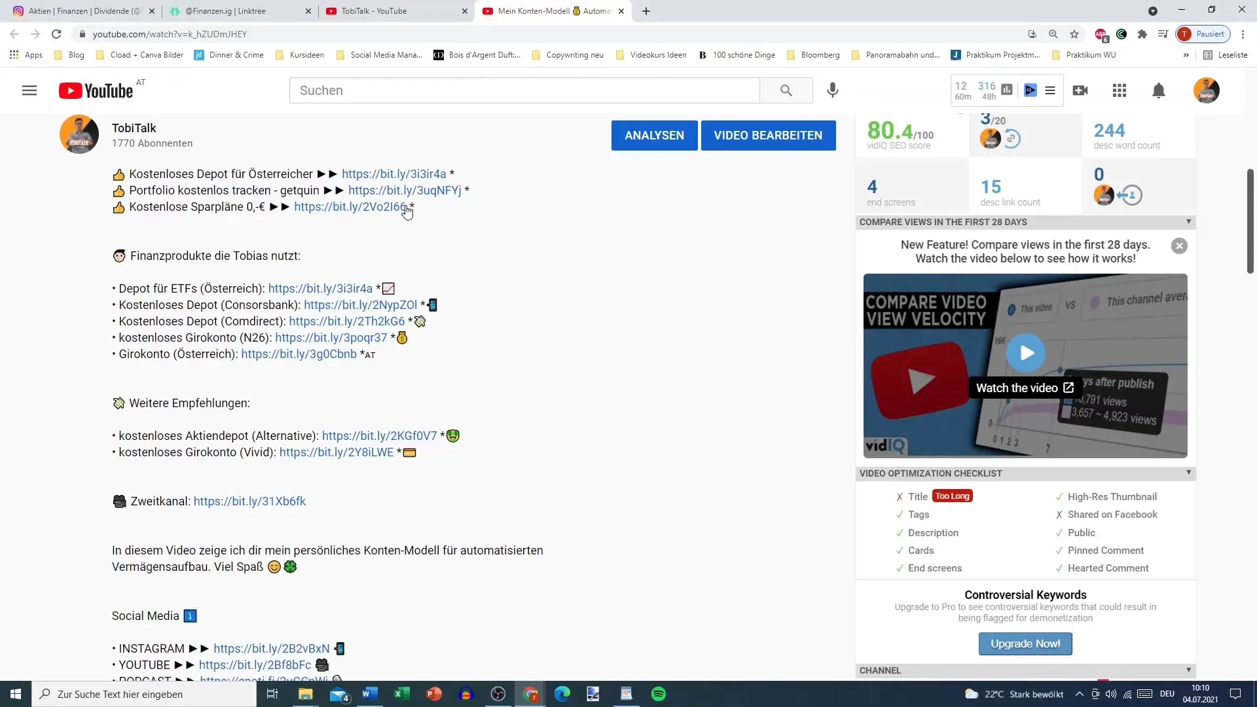Open Word from the taskbar
This screenshot has width=1257, height=707.
click(370, 694)
